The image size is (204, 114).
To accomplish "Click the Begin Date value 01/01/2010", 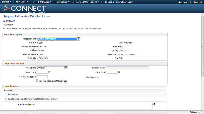I will (44, 58).
